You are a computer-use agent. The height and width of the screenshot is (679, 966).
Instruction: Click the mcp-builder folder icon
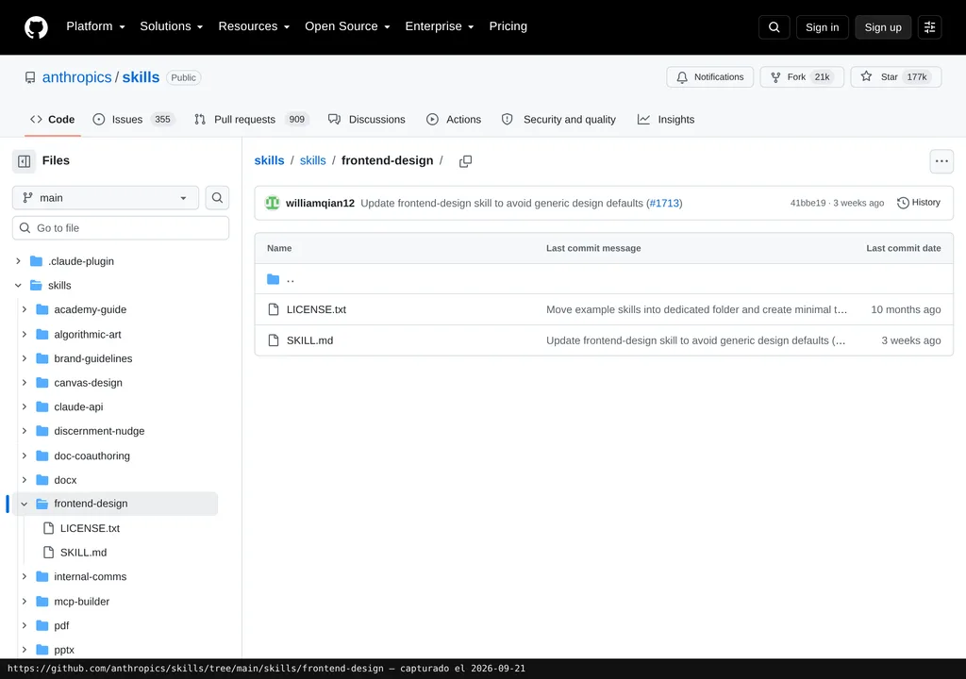[42, 601]
